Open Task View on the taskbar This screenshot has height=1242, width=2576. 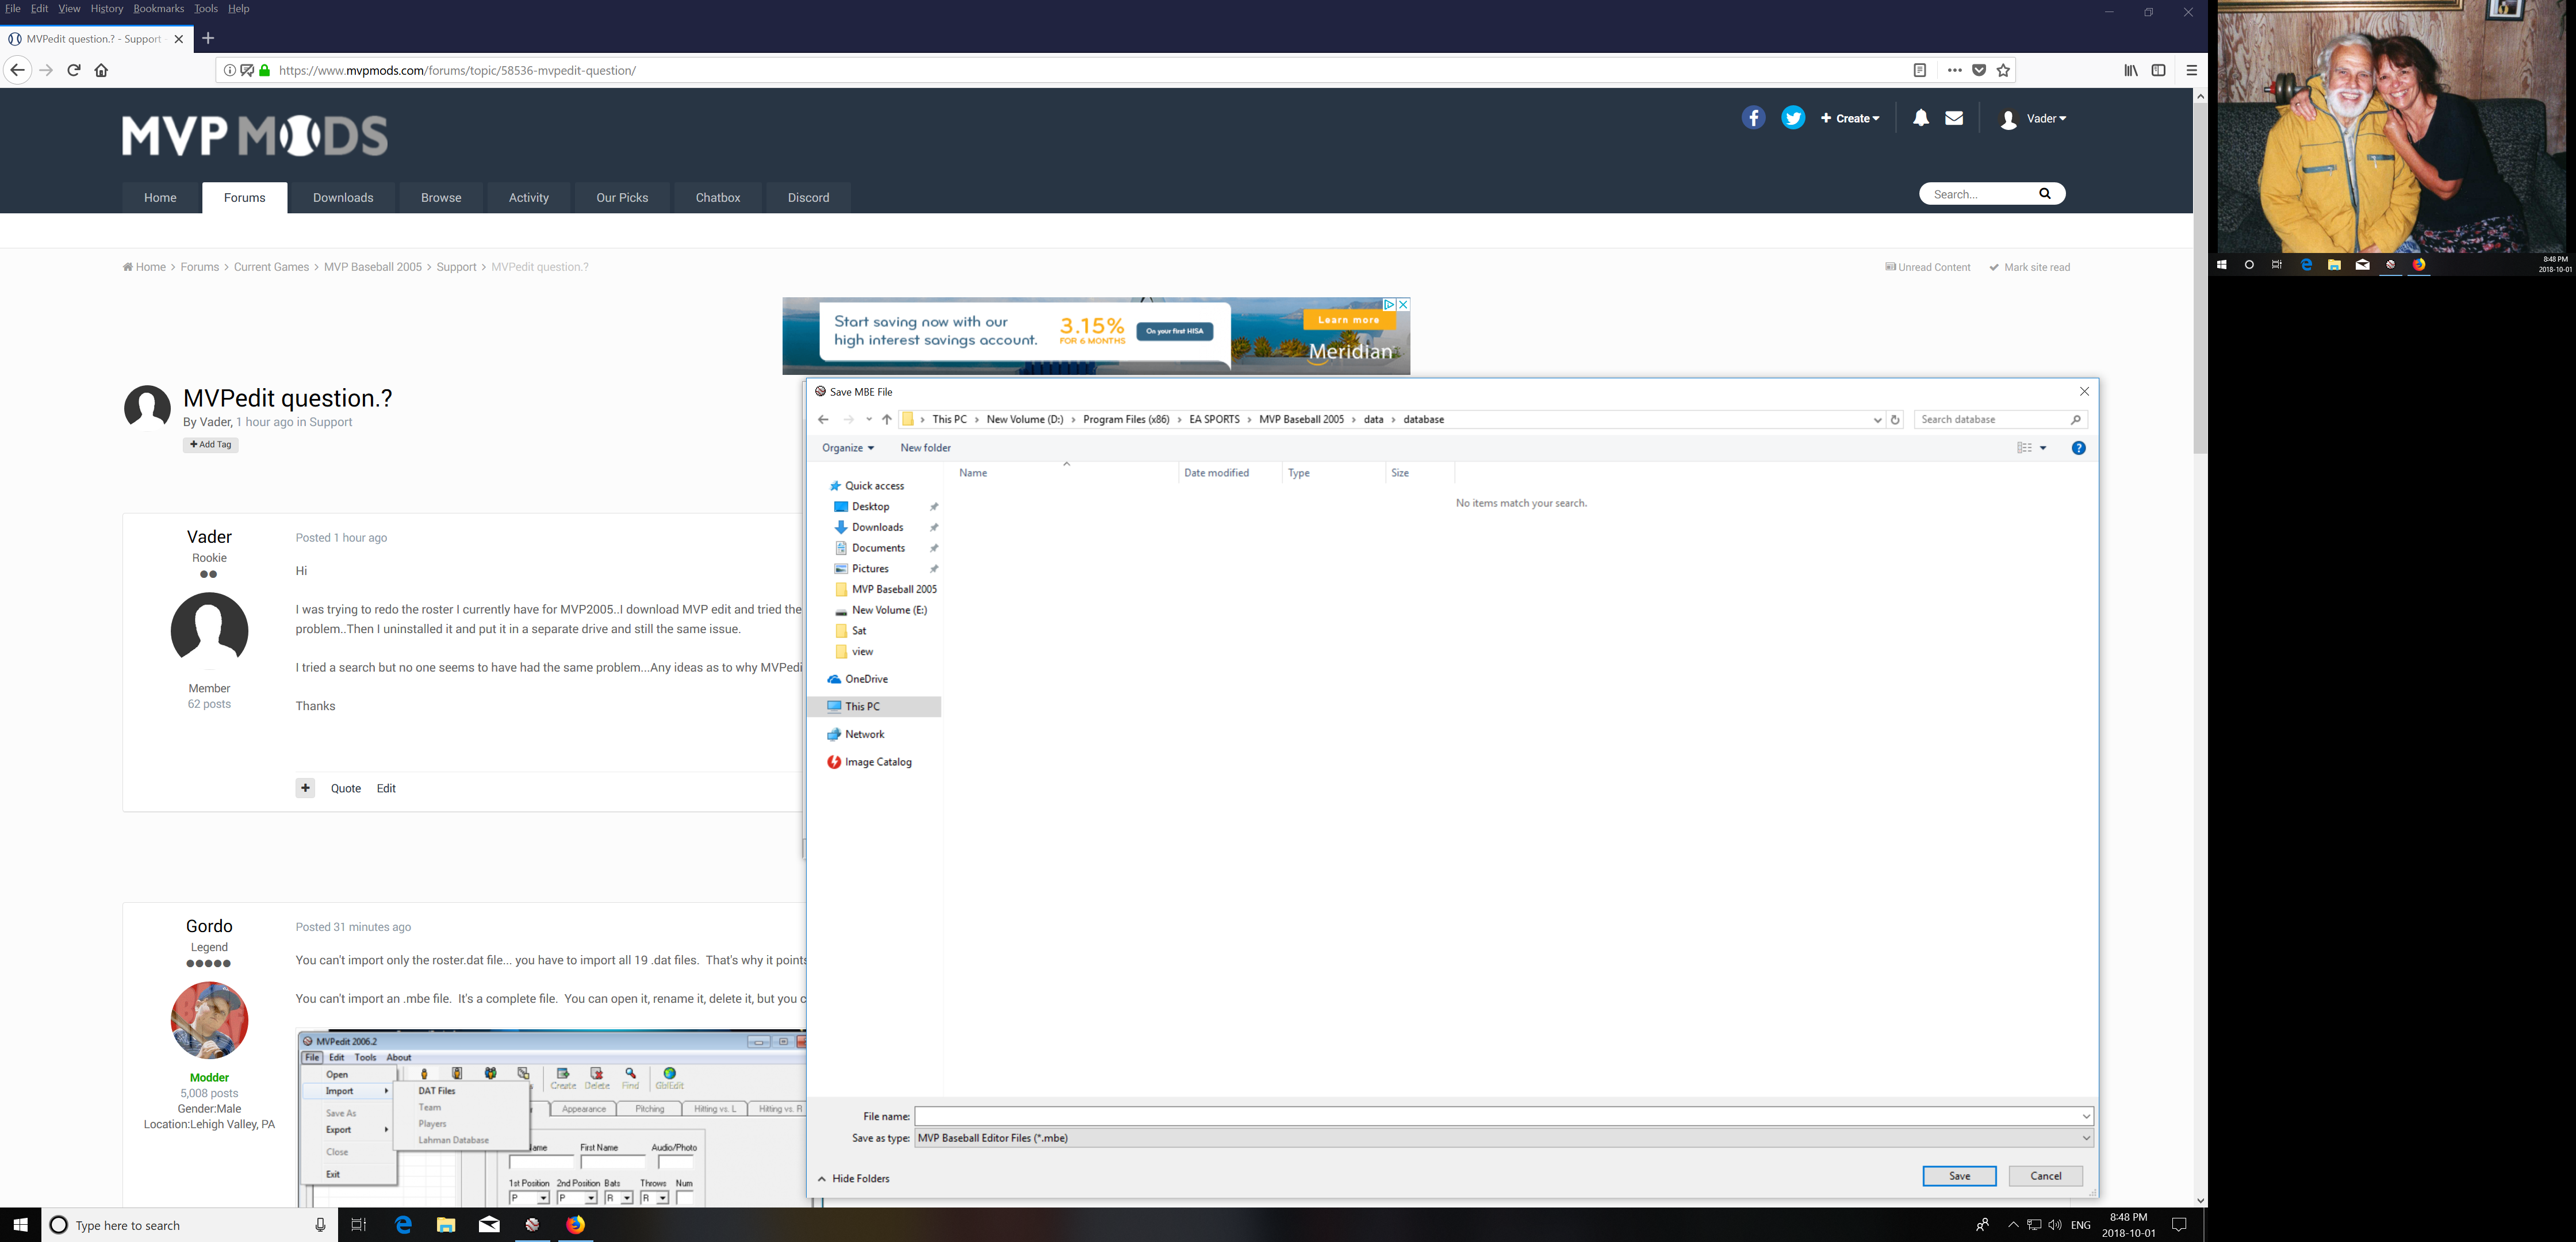tap(359, 1225)
